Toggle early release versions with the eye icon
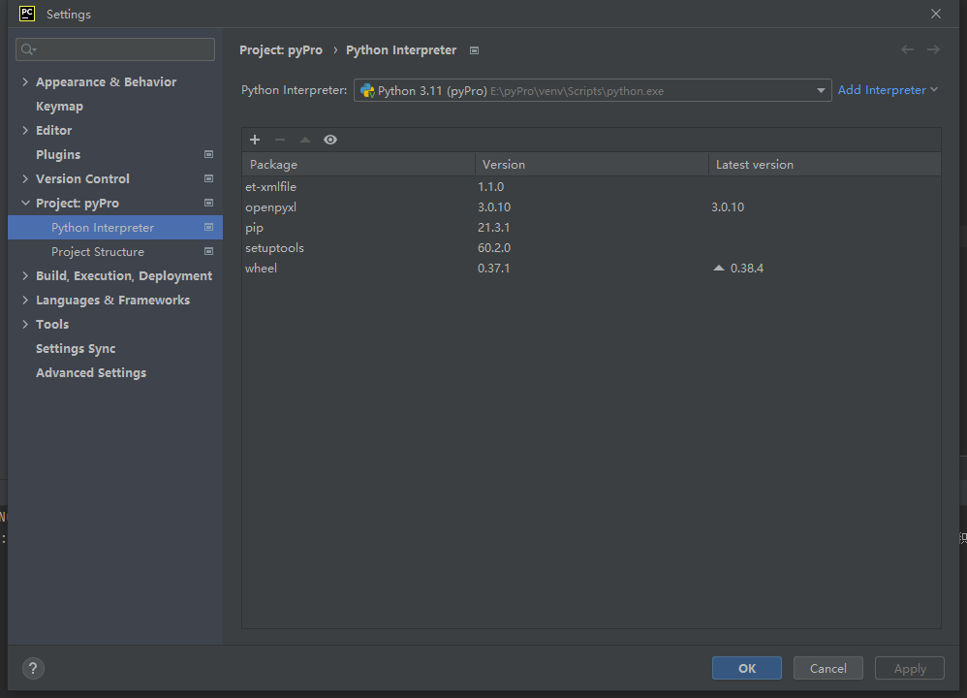 pos(329,140)
